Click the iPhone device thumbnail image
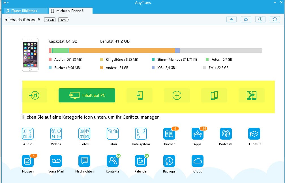Image resolution: width=285 pixels, height=183 pixels. click(x=30, y=55)
